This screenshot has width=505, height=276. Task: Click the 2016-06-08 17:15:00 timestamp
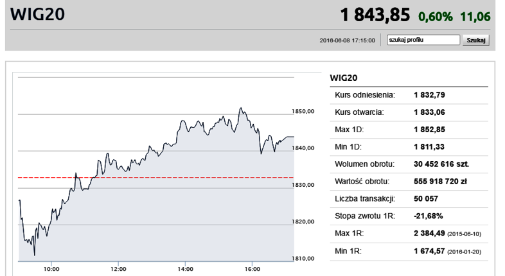coord(347,40)
